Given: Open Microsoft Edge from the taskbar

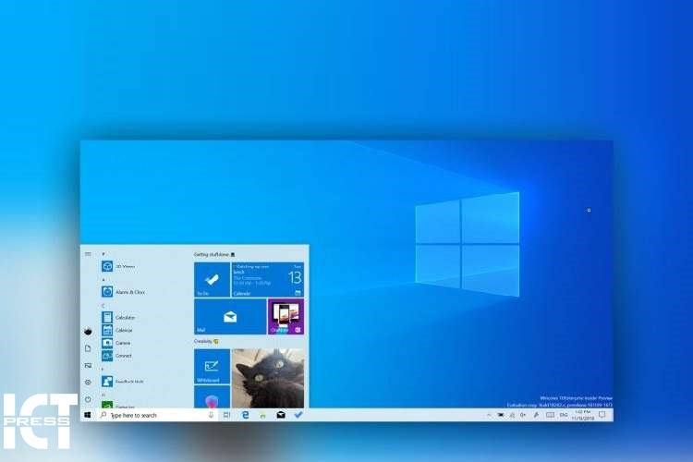Looking at the screenshot, I should [x=246, y=416].
